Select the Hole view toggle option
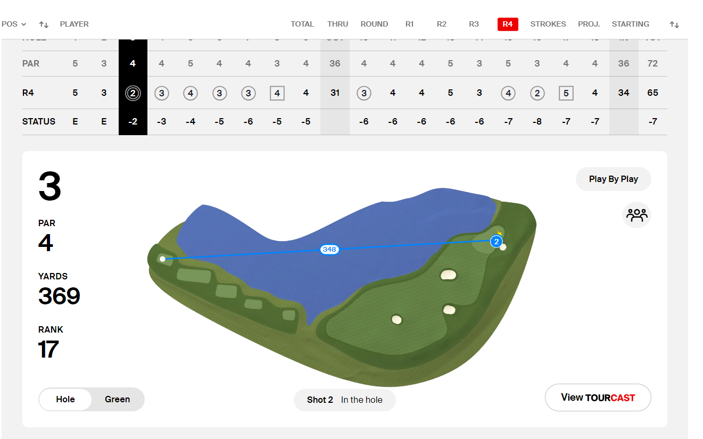This screenshot has width=703, height=439. pyautogui.click(x=65, y=400)
